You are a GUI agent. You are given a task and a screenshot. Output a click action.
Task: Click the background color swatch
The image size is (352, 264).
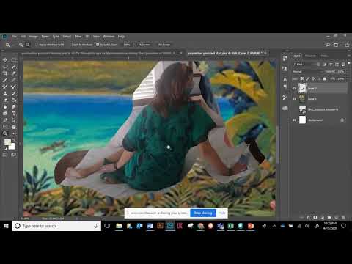click(12, 146)
